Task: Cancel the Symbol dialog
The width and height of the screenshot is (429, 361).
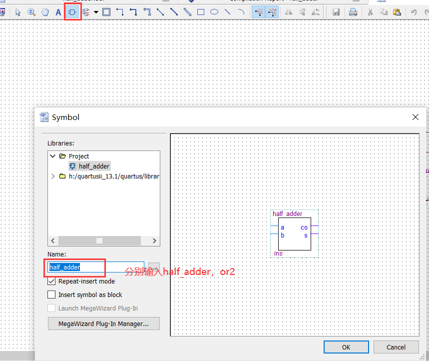Action: [396, 347]
